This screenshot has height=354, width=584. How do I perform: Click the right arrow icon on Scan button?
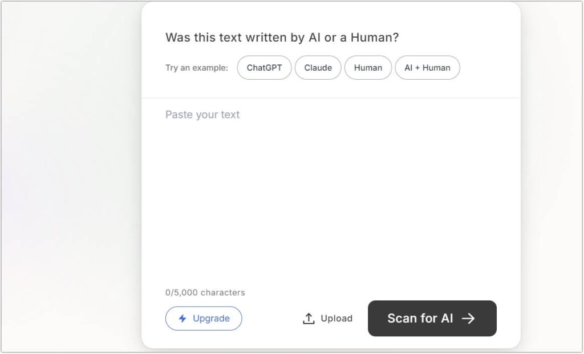point(468,319)
